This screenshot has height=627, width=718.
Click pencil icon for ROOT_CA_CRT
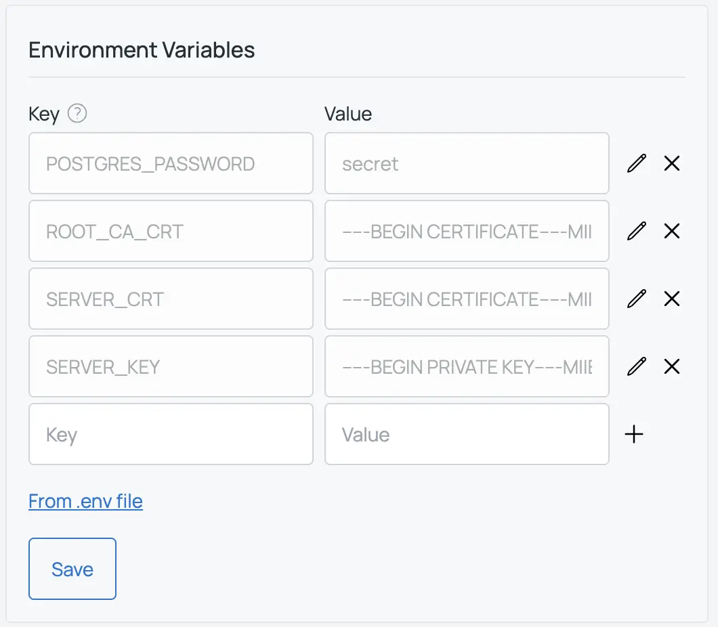[636, 231]
